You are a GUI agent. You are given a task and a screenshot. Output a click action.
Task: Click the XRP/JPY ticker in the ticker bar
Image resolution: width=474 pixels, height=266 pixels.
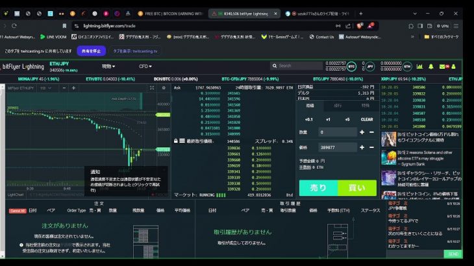tap(403, 79)
